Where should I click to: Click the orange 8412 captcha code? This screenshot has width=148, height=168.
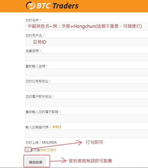57,127
